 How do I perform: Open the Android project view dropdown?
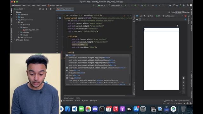tap(19, 9)
